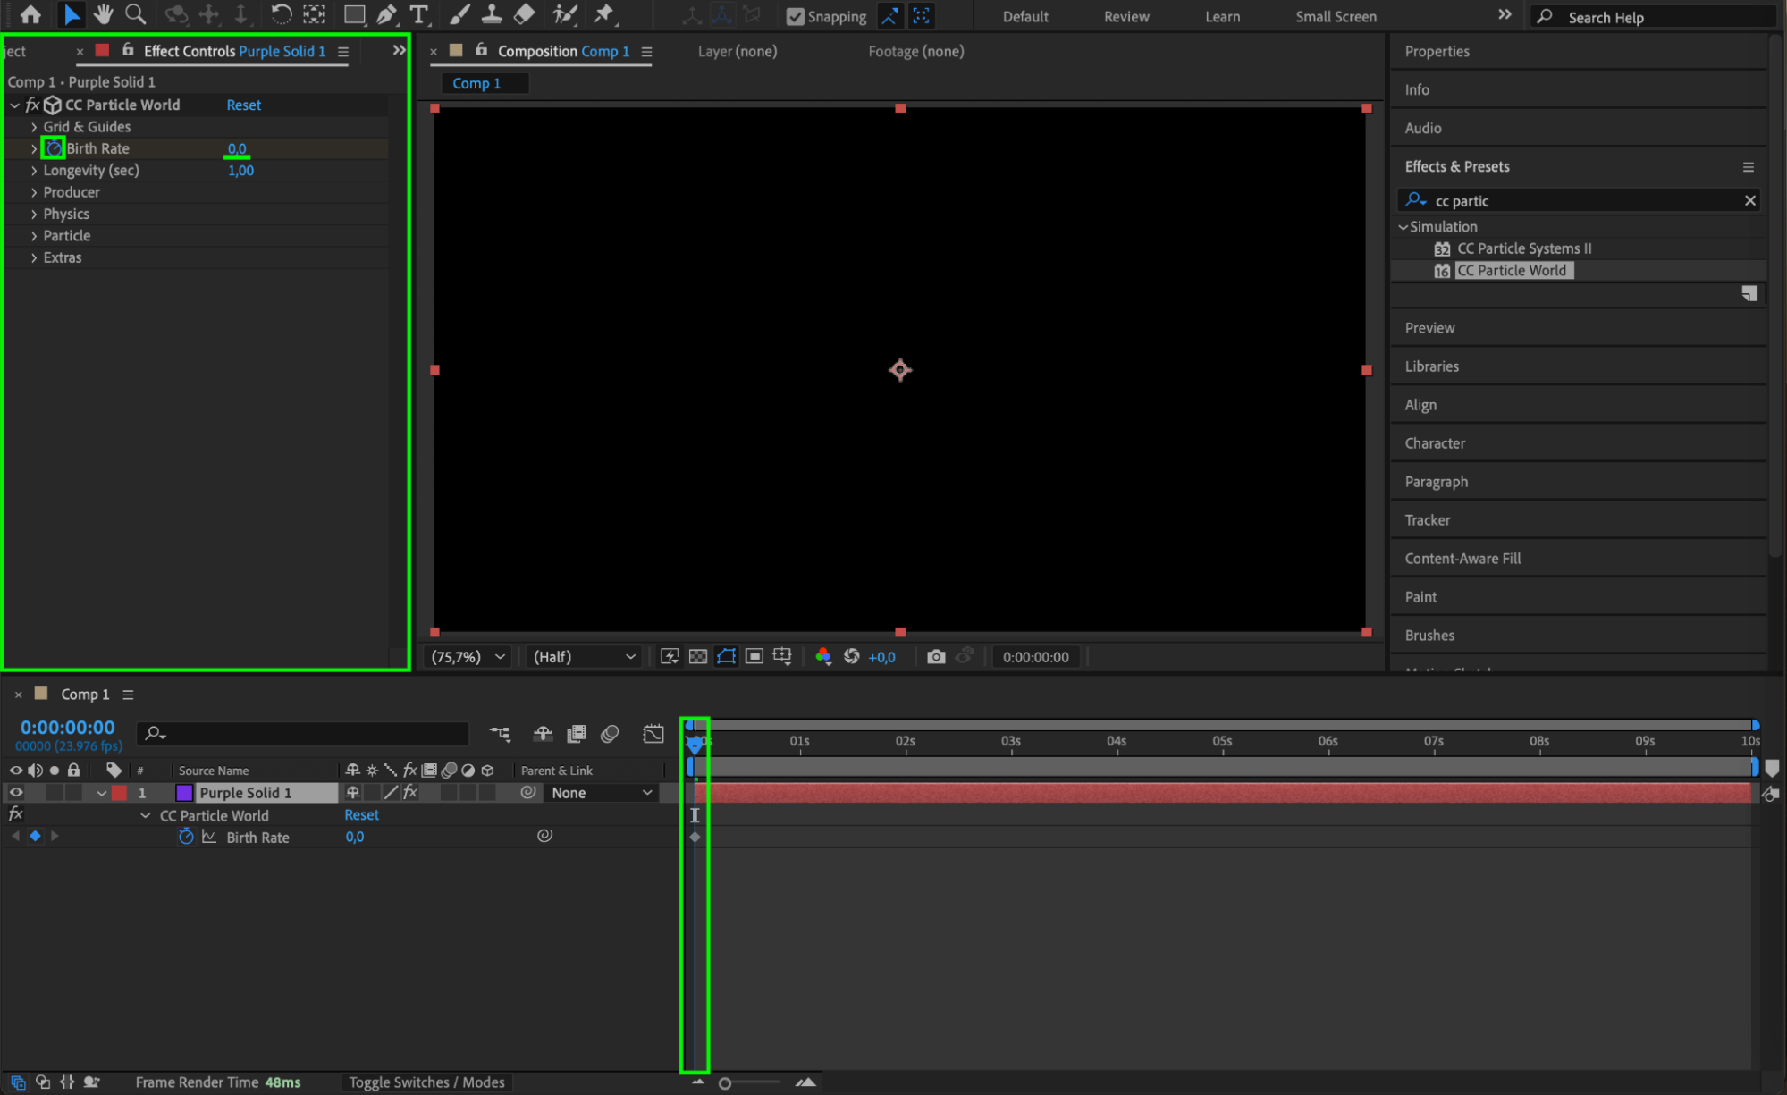The width and height of the screenshot is (1787, 1095).
Task: Click Reset for CC Particle World effect
Action: click(243, 105)
